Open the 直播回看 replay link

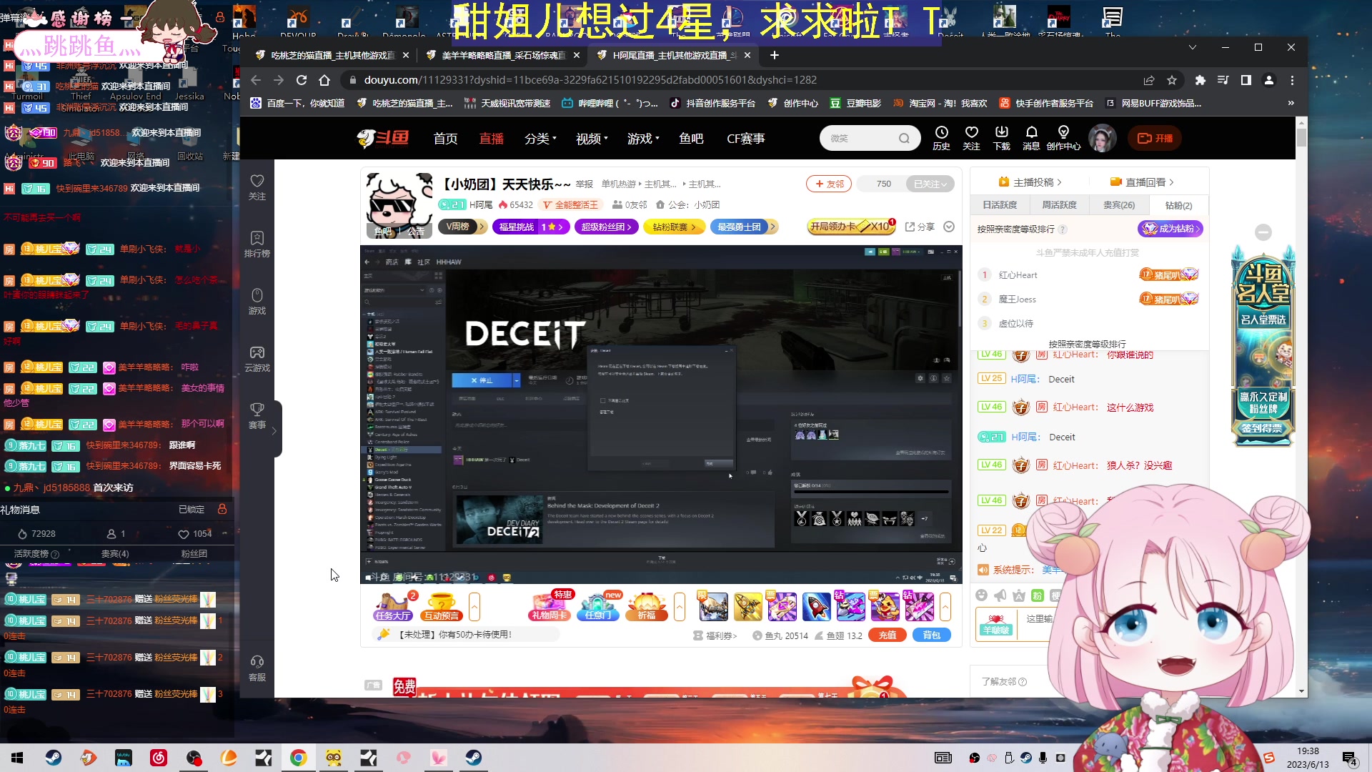[1142, 182]
